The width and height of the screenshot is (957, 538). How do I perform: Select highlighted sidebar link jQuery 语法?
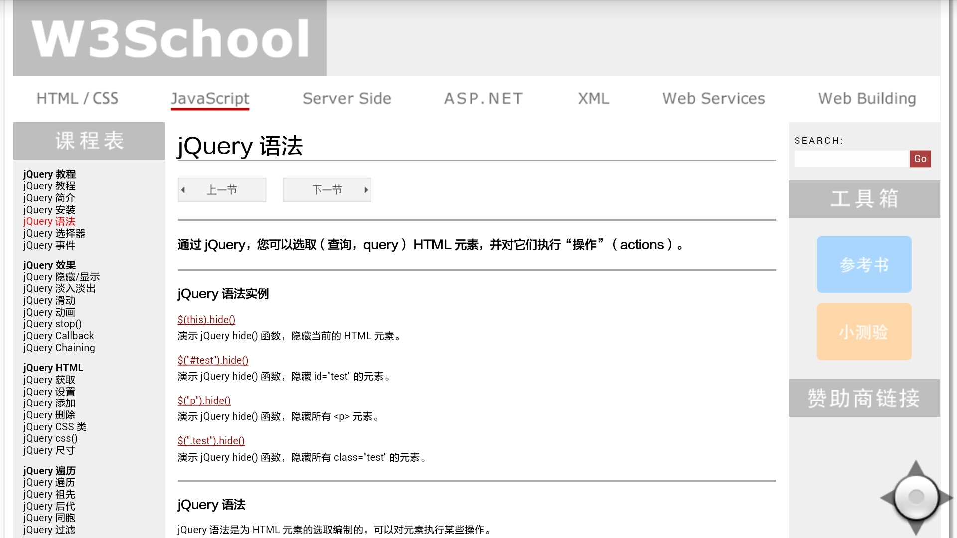pos(49,221)
